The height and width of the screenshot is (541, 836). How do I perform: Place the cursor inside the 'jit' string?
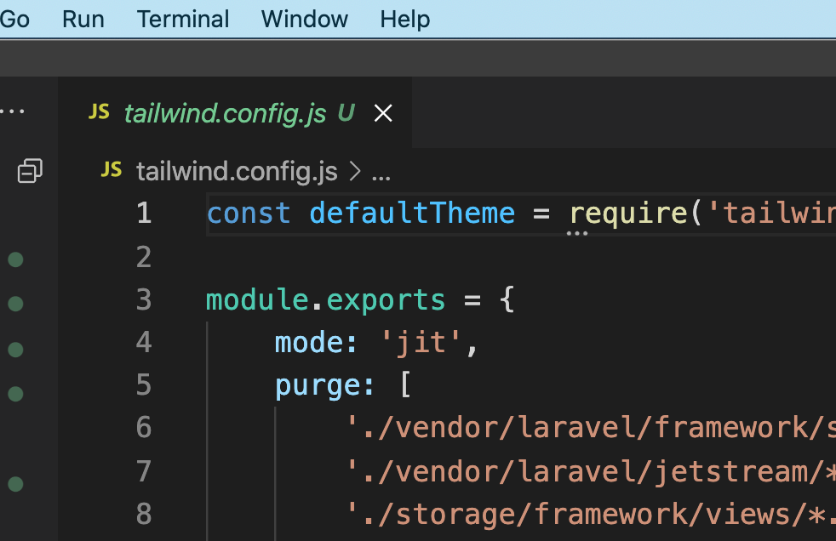tap(426, 341)
